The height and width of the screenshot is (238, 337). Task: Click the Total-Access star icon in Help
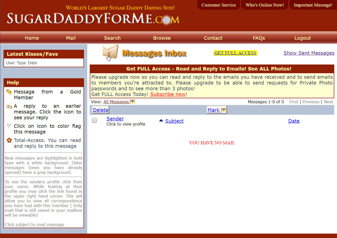coord(9,140)
